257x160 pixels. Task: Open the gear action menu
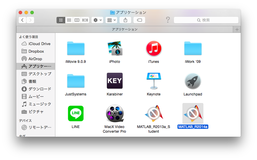97,20
